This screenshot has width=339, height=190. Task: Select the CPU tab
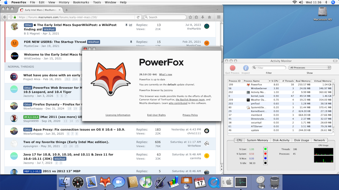pyautogui.click(x=239, y=140)
